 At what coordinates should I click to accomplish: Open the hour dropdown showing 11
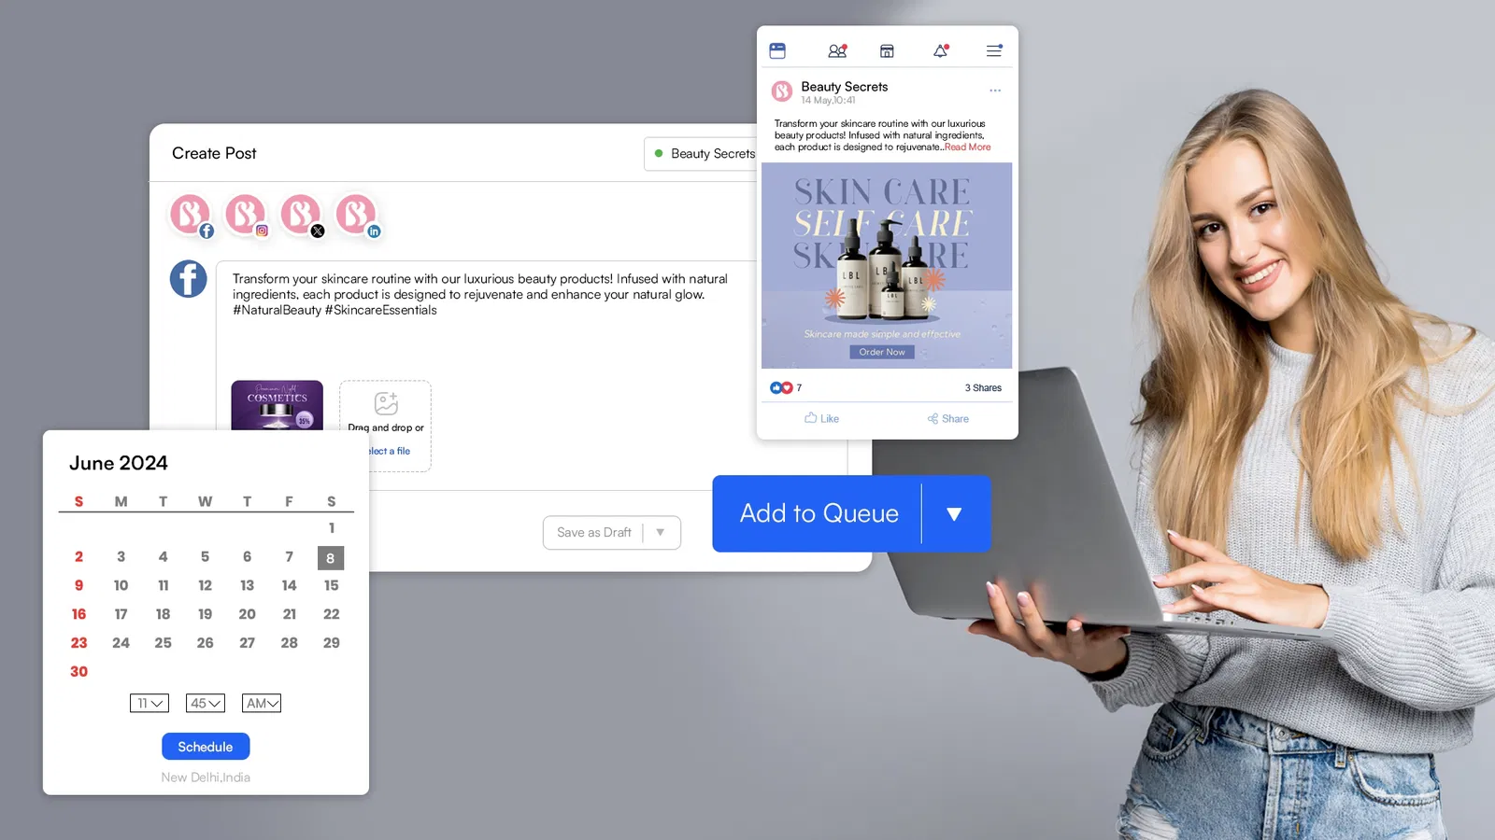point(149,704)
